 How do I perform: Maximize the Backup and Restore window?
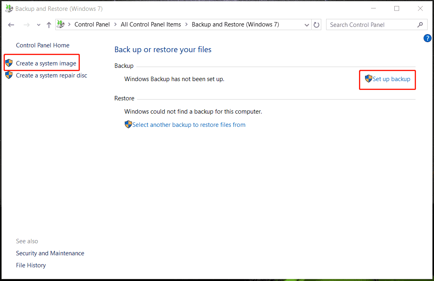[397, 8]
